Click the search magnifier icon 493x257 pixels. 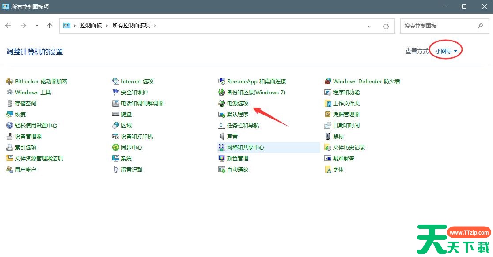[x=480, y=26]
